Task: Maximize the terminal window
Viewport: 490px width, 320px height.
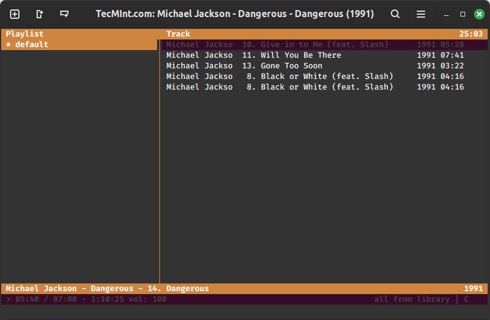Action: pos(462,14)
